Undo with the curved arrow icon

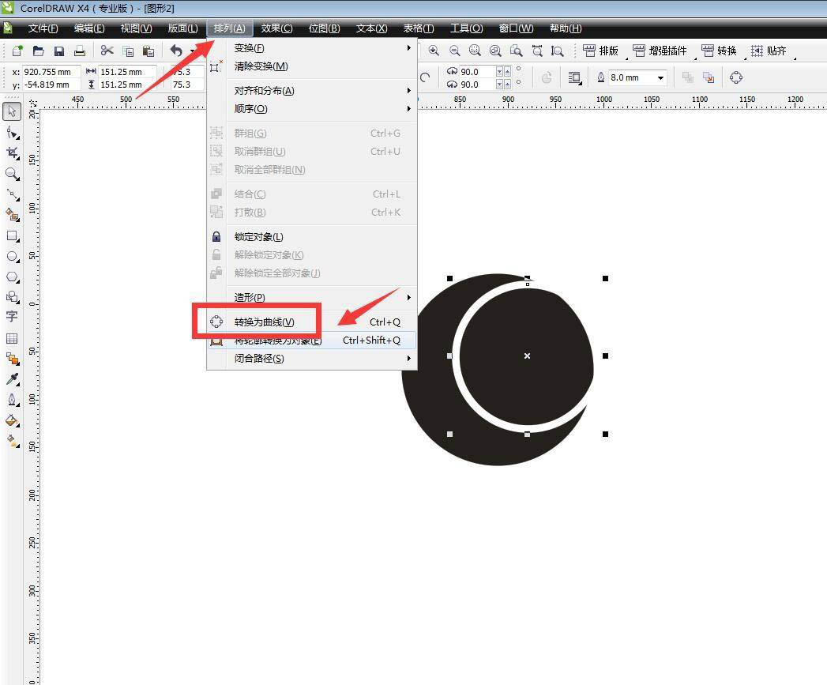(x=177, y=51)
